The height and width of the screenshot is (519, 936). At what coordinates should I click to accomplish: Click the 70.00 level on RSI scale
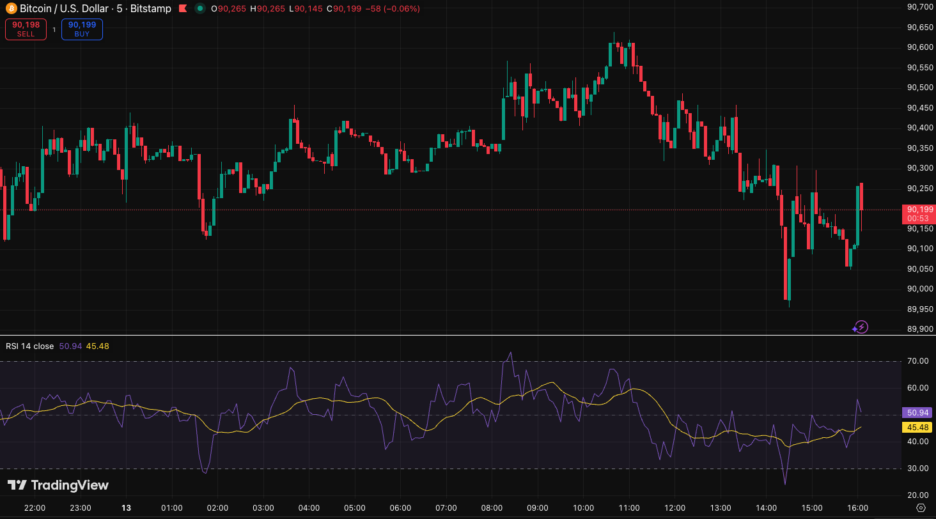click(919, 361)
